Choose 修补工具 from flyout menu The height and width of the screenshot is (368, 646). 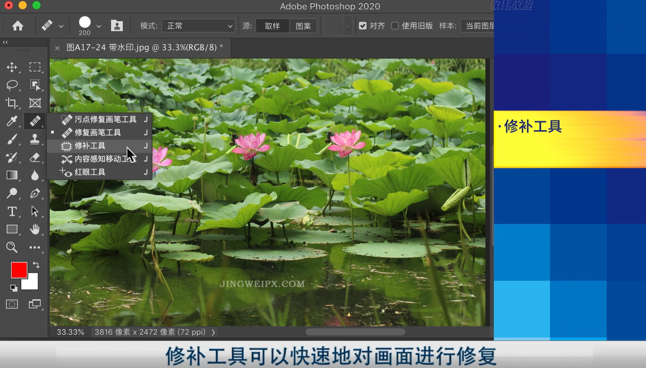click(x=100, y=146)
